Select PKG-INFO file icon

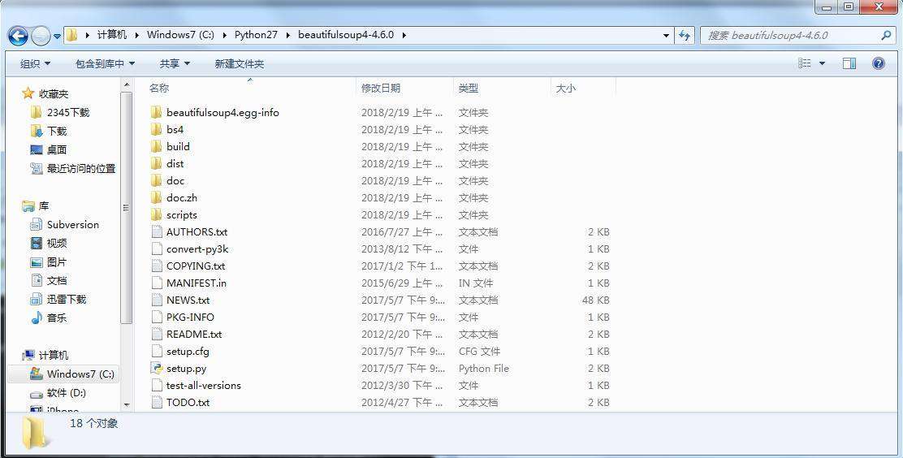coord(157,317)
